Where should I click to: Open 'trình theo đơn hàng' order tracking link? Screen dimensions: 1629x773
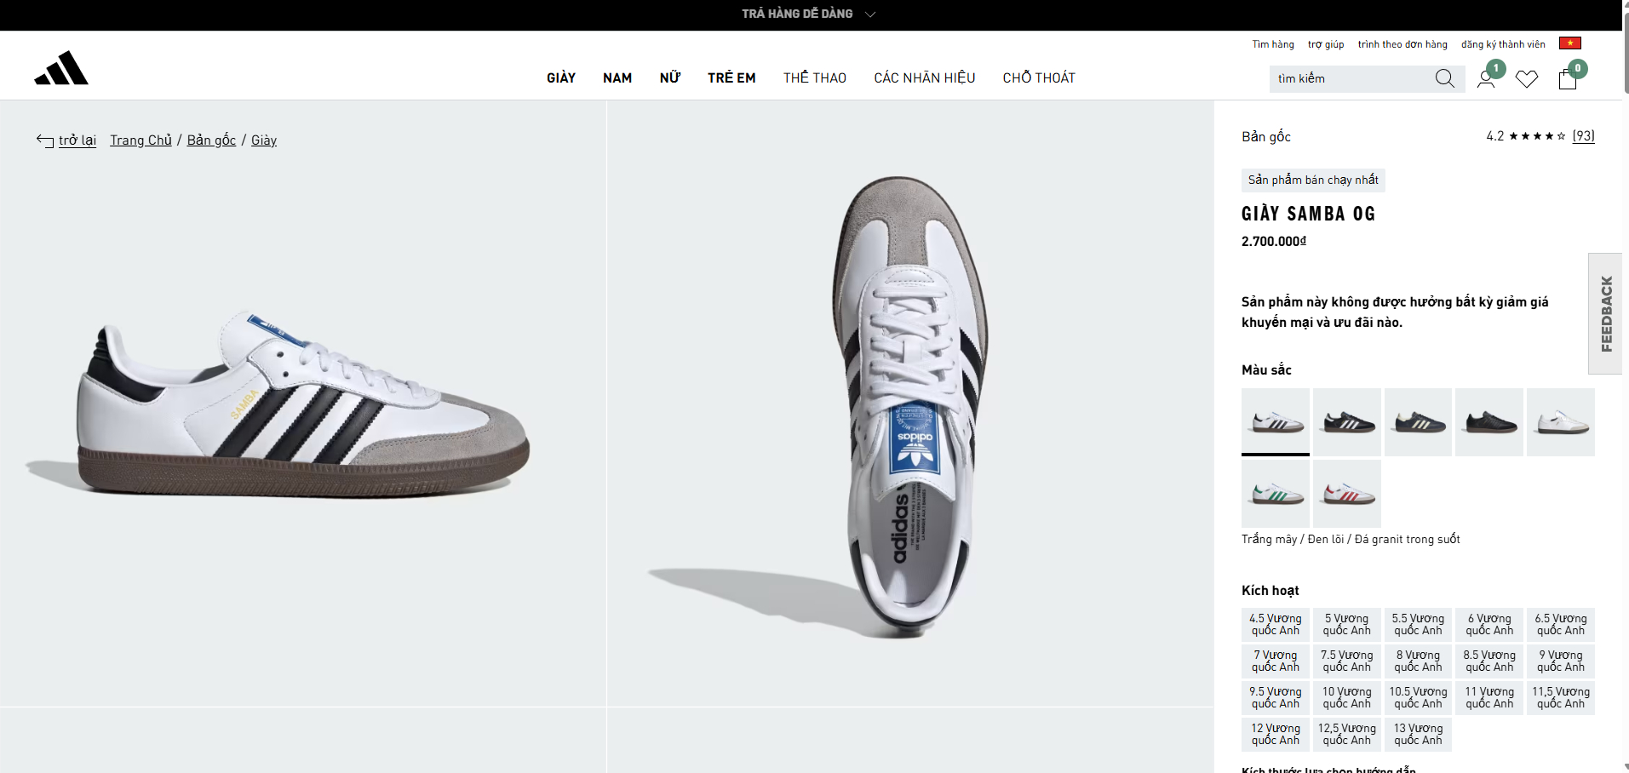point(1402,44)
